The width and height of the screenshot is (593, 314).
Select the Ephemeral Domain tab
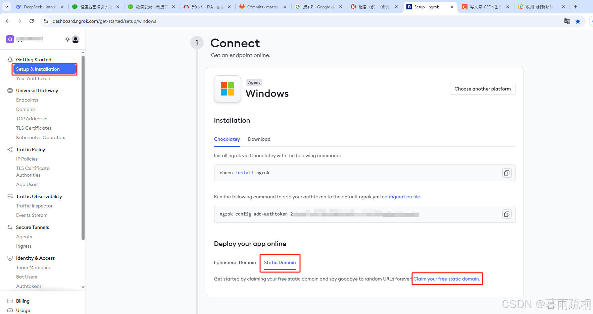coord(235,262)
